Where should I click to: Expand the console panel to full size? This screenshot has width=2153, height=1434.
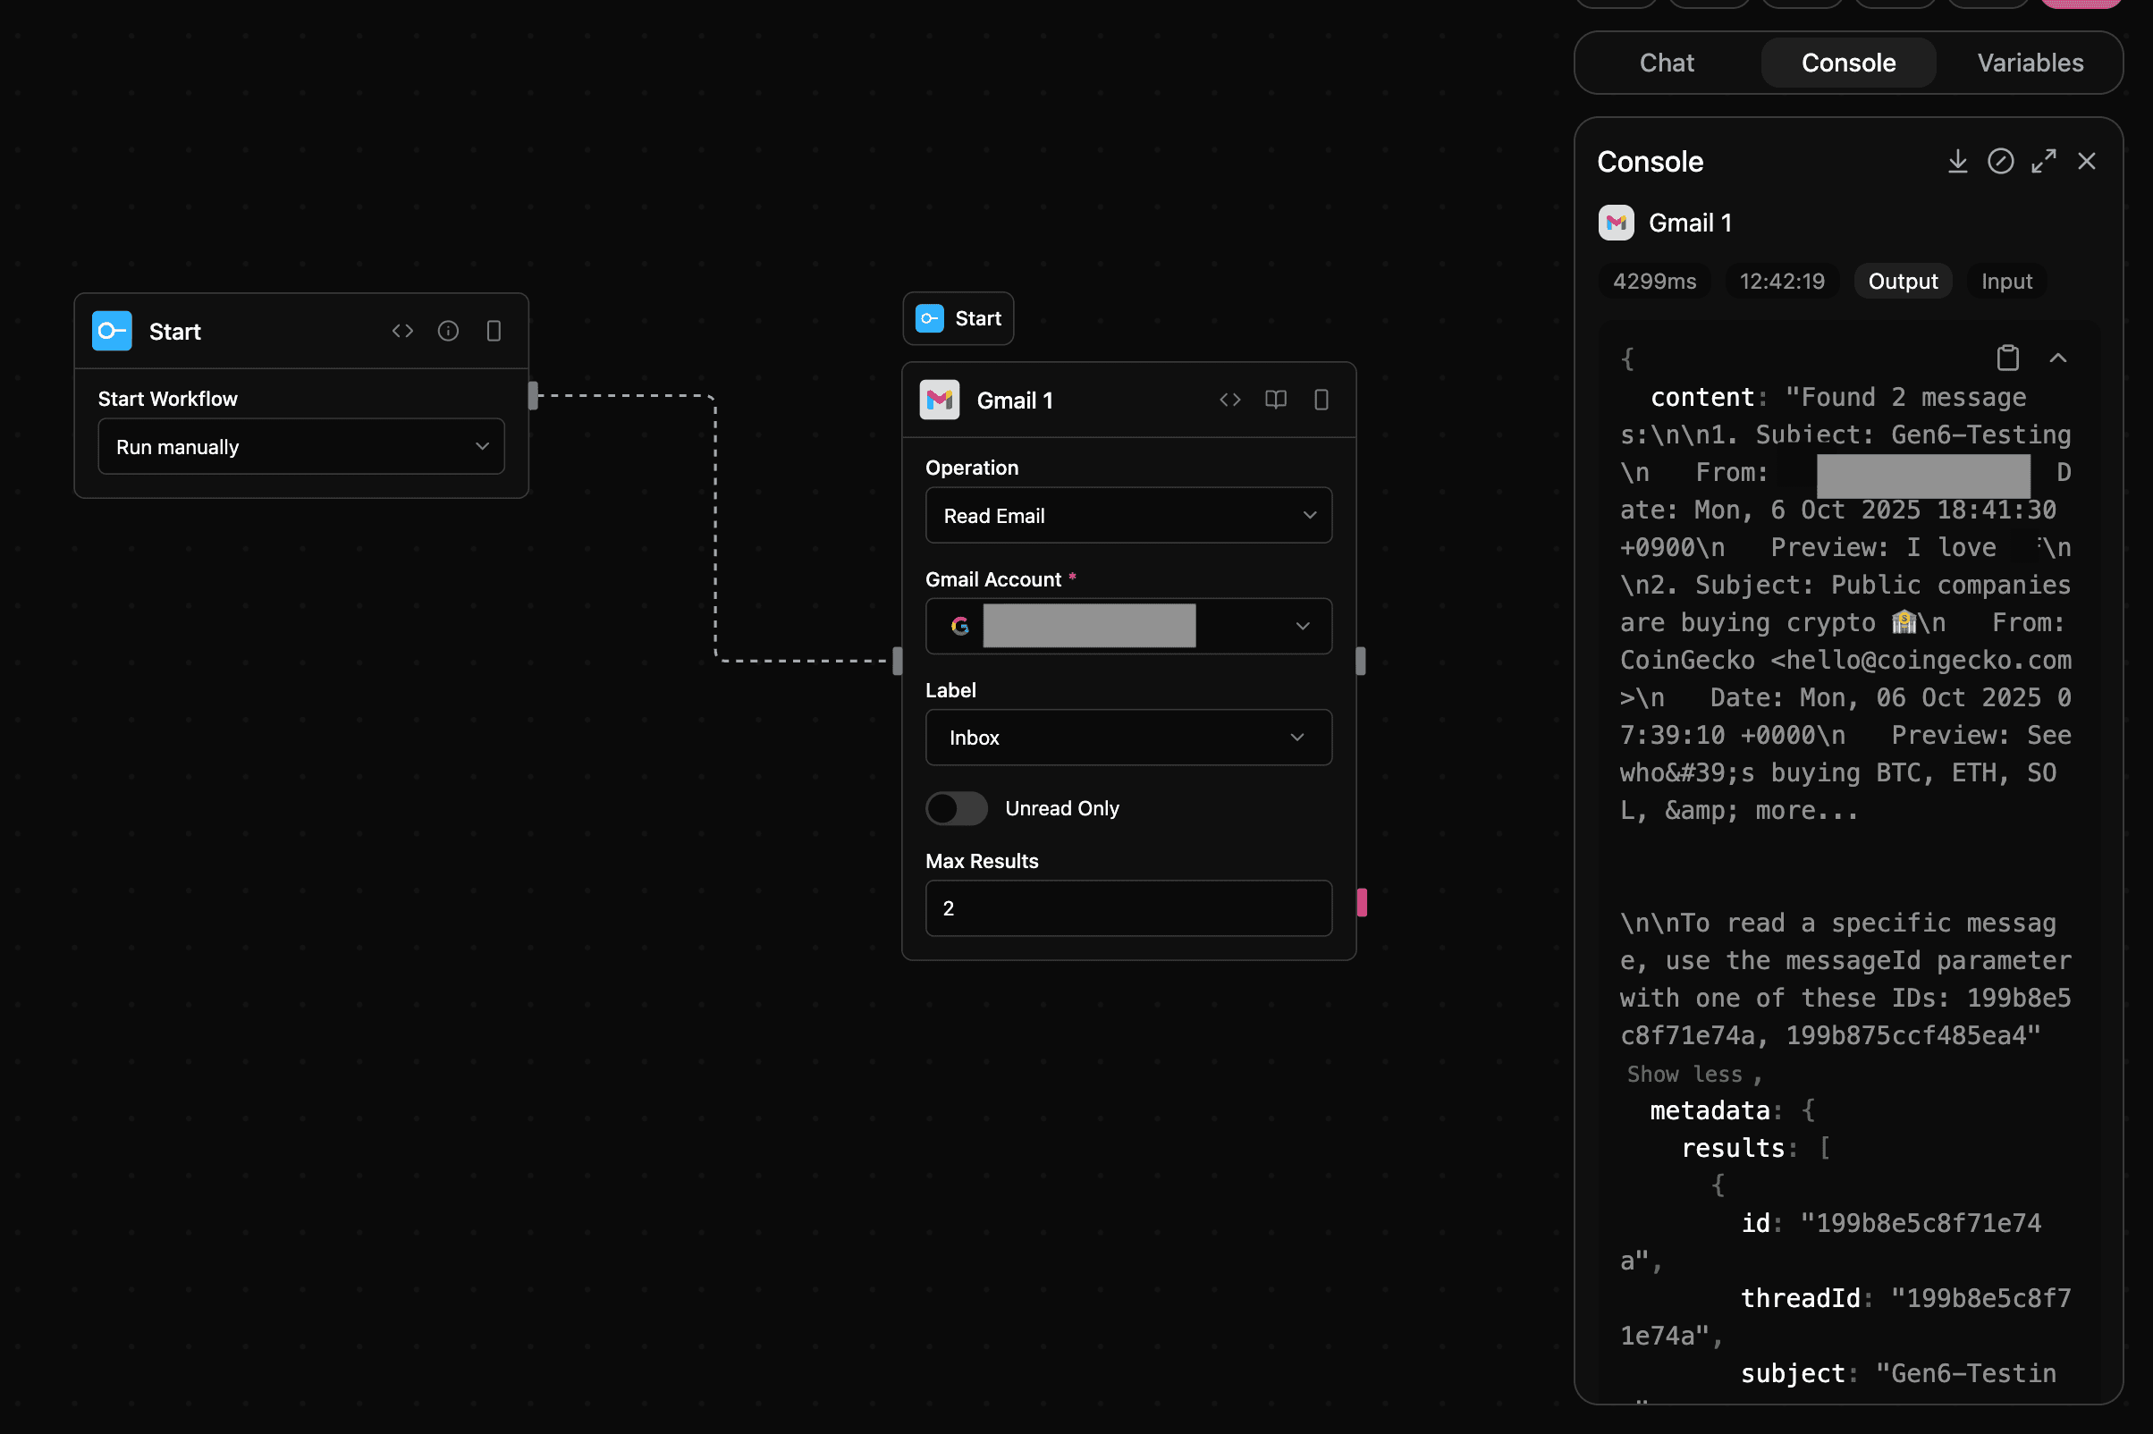pos(2043,162)
